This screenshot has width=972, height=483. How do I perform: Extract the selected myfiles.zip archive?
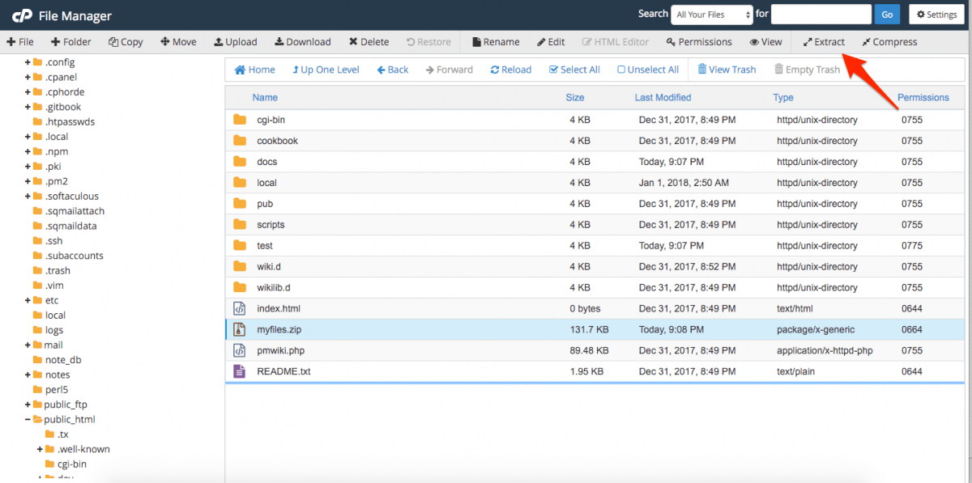pyautogui.click(x=824, y=41)
